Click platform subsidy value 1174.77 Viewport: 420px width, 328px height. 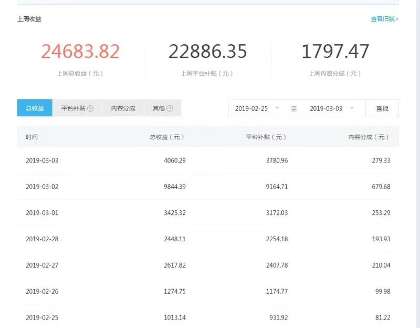pyautogui.click(x=277, y=292)
